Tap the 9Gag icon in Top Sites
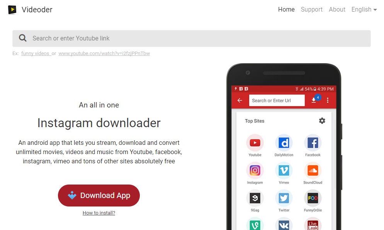Image resolution: width=384 pixels, height=230 pixels. tap(255, 198)
